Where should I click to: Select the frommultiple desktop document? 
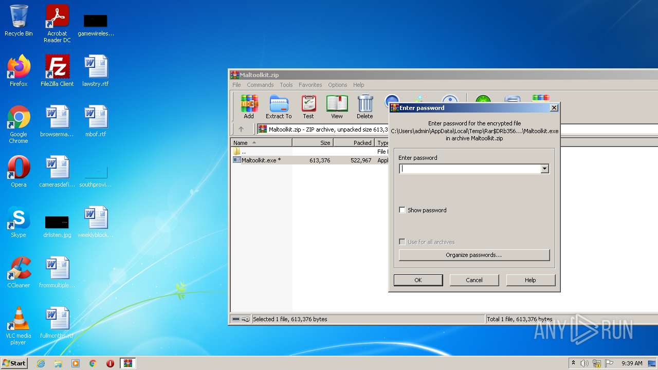(57, 272)
